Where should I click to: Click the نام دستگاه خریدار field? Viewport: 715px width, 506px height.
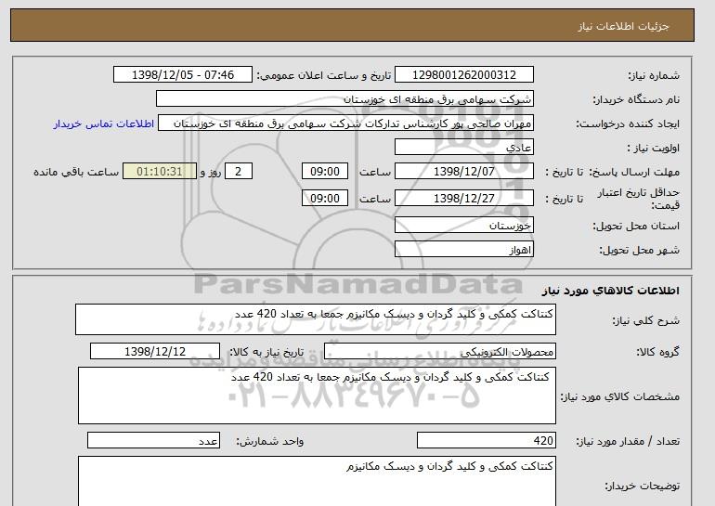pos(344,98)
